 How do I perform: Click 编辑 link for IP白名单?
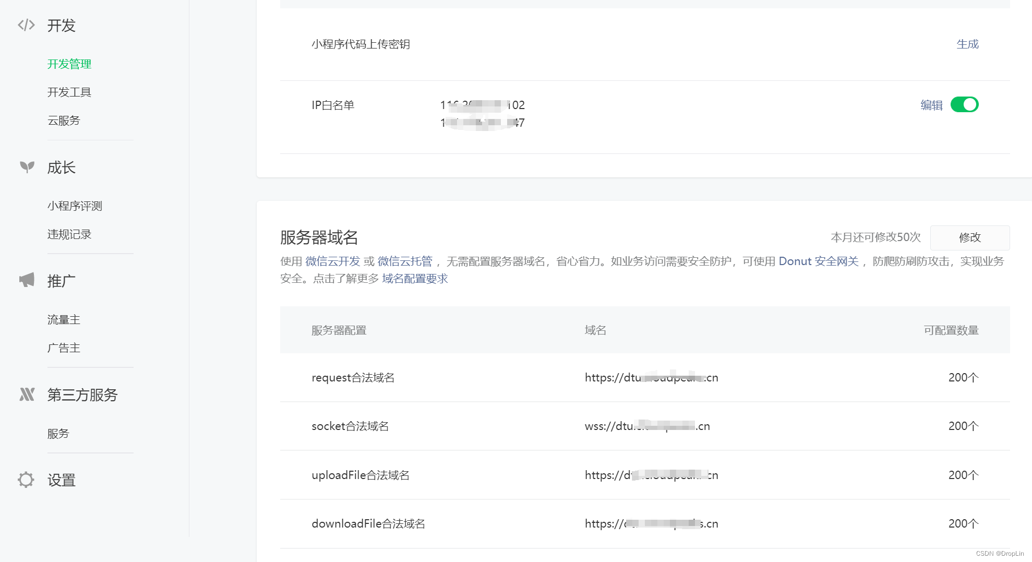[931, 105]
